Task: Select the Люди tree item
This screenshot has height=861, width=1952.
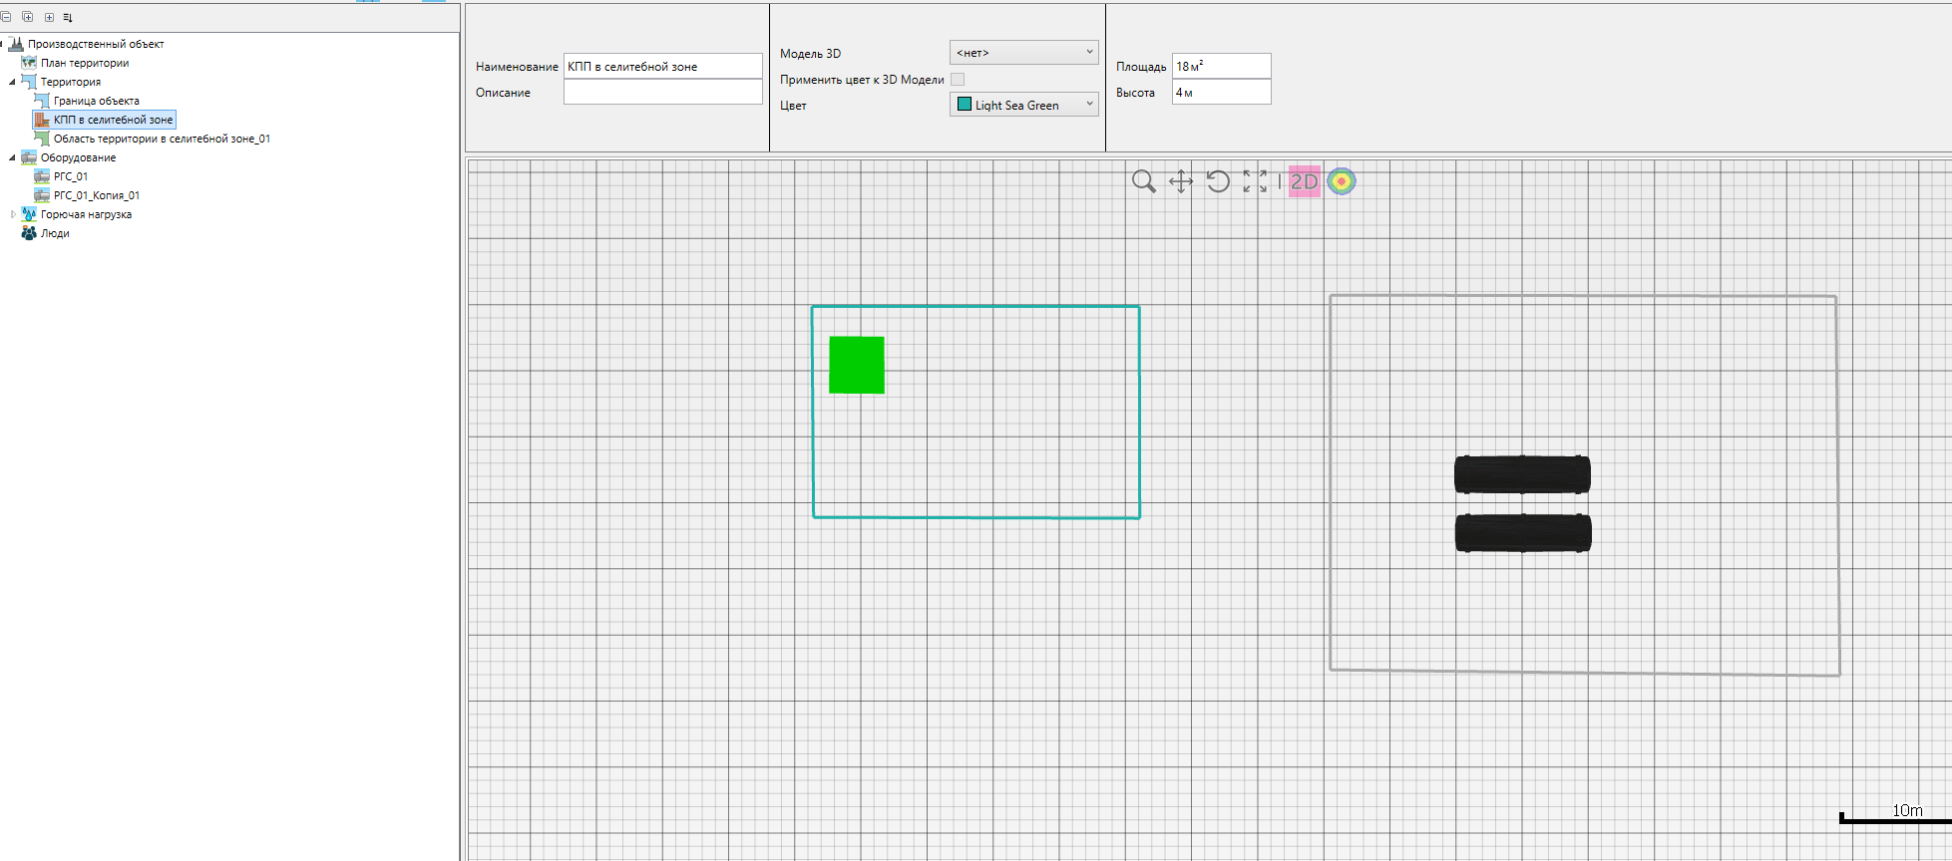Action: pyautogui.click(x=55, y=233)
